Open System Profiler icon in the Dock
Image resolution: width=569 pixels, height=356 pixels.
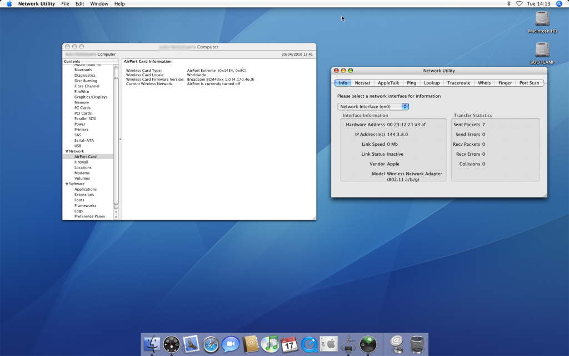coord(348,344)
